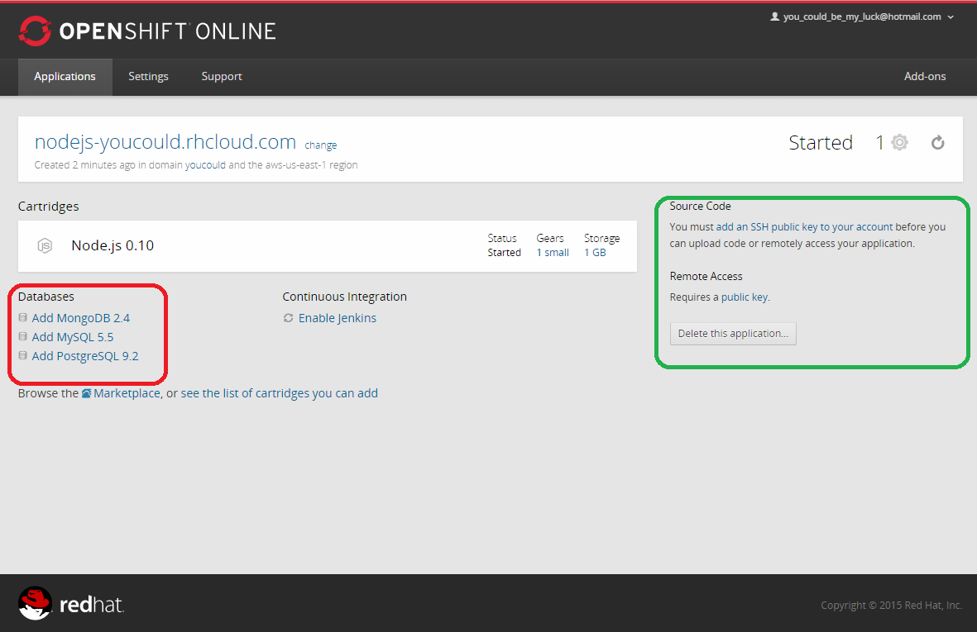Open nodejs-youcould.rhcloud.com application link
977x632 pixels.
pyautogui.click(x=165, y=142)
